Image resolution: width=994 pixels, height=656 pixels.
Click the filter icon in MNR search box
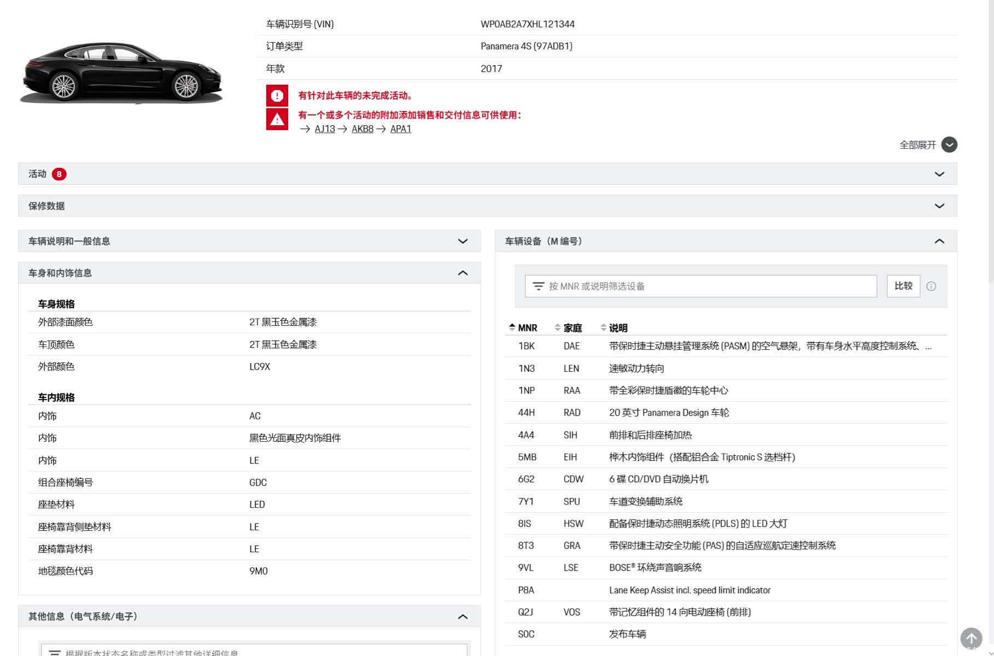[539, 286]
